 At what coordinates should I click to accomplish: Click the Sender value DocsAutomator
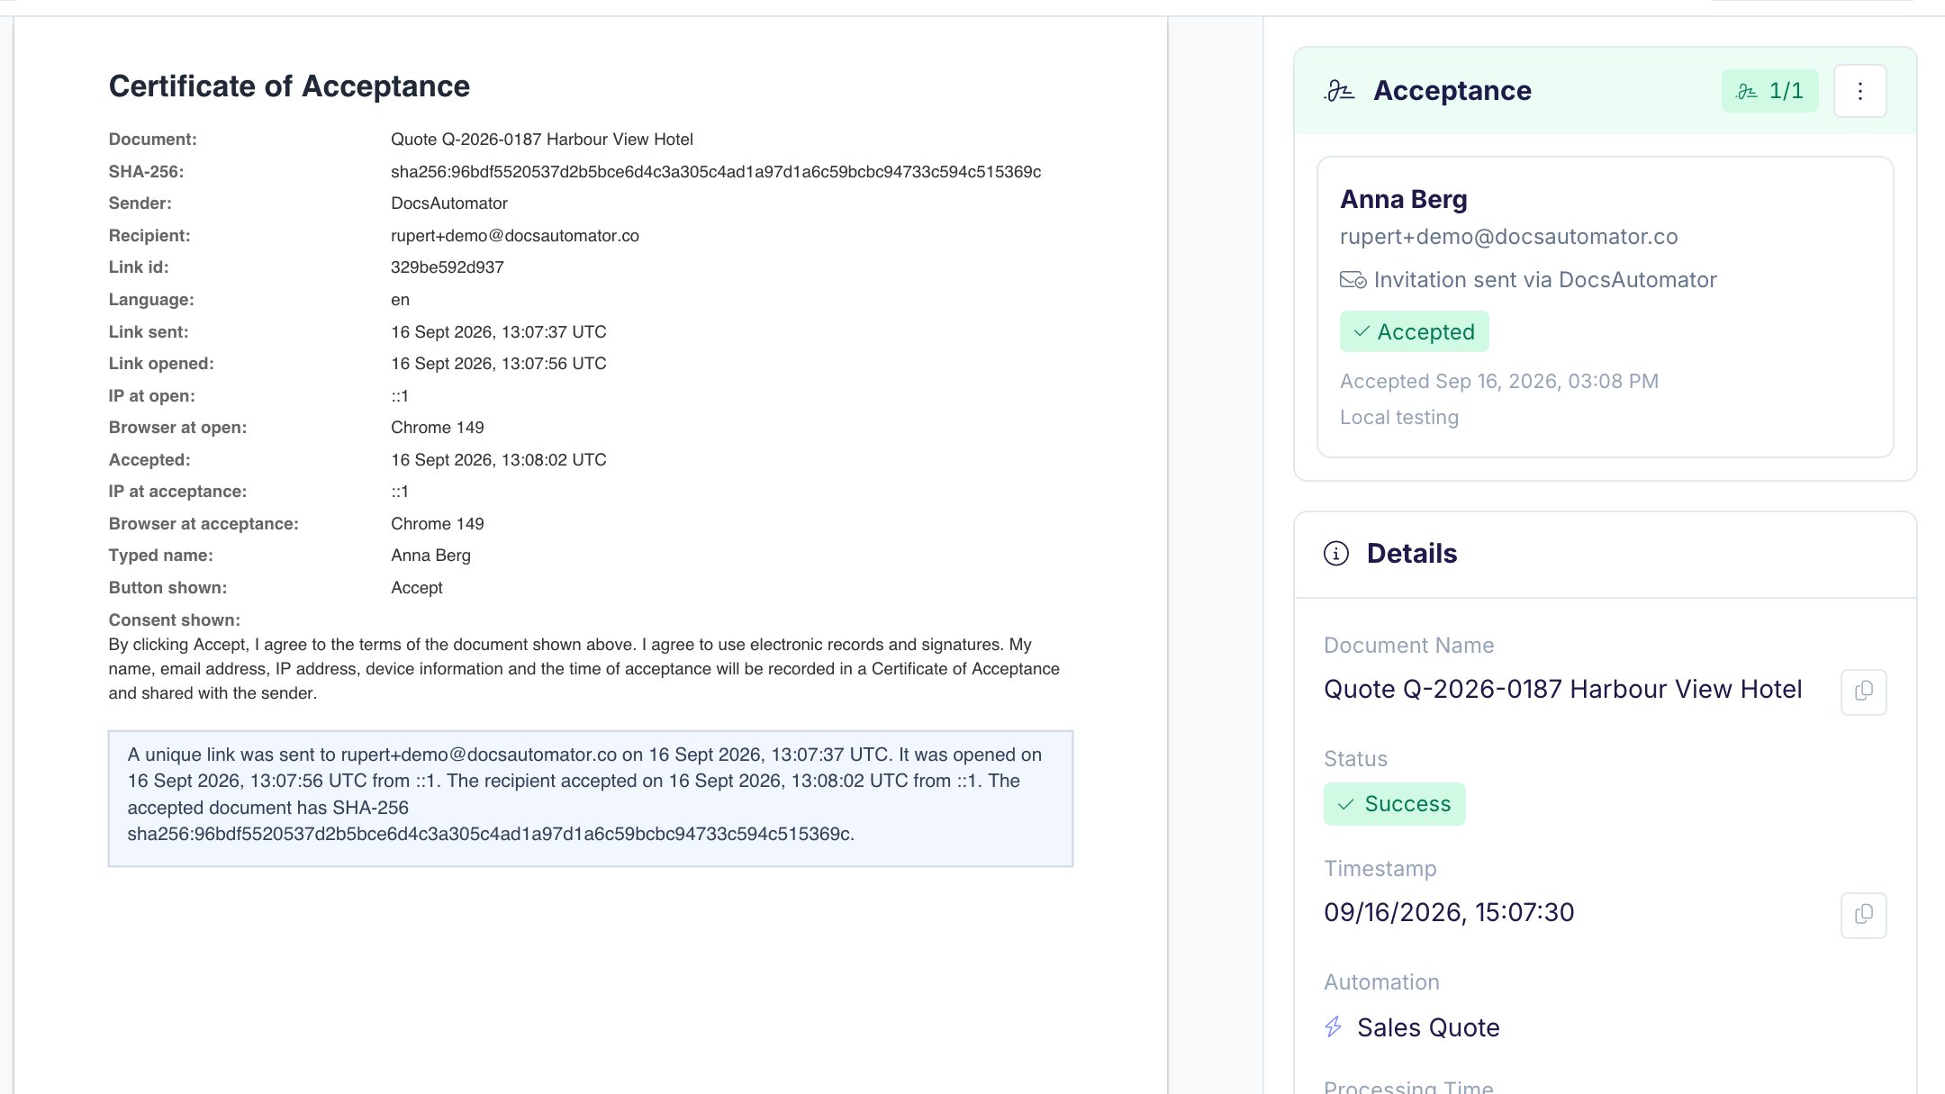click(x=448, y=203)
